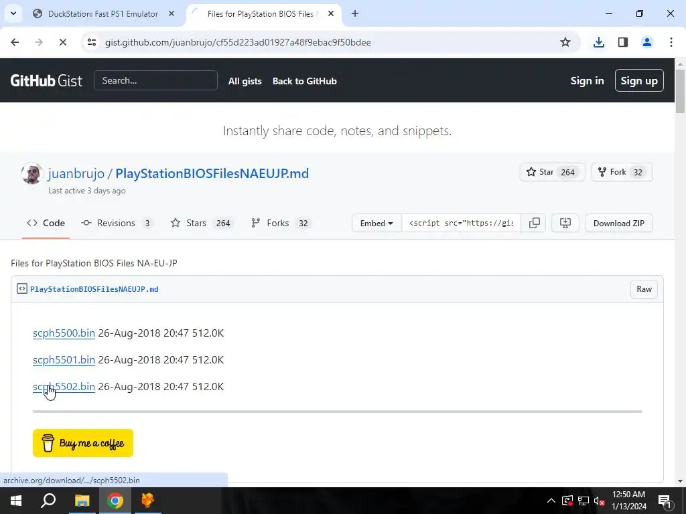Image resolution: width=686 pixels, height=514 pixels.
Task: Open the Chrome tab search chevron
Action: point(13,13)
